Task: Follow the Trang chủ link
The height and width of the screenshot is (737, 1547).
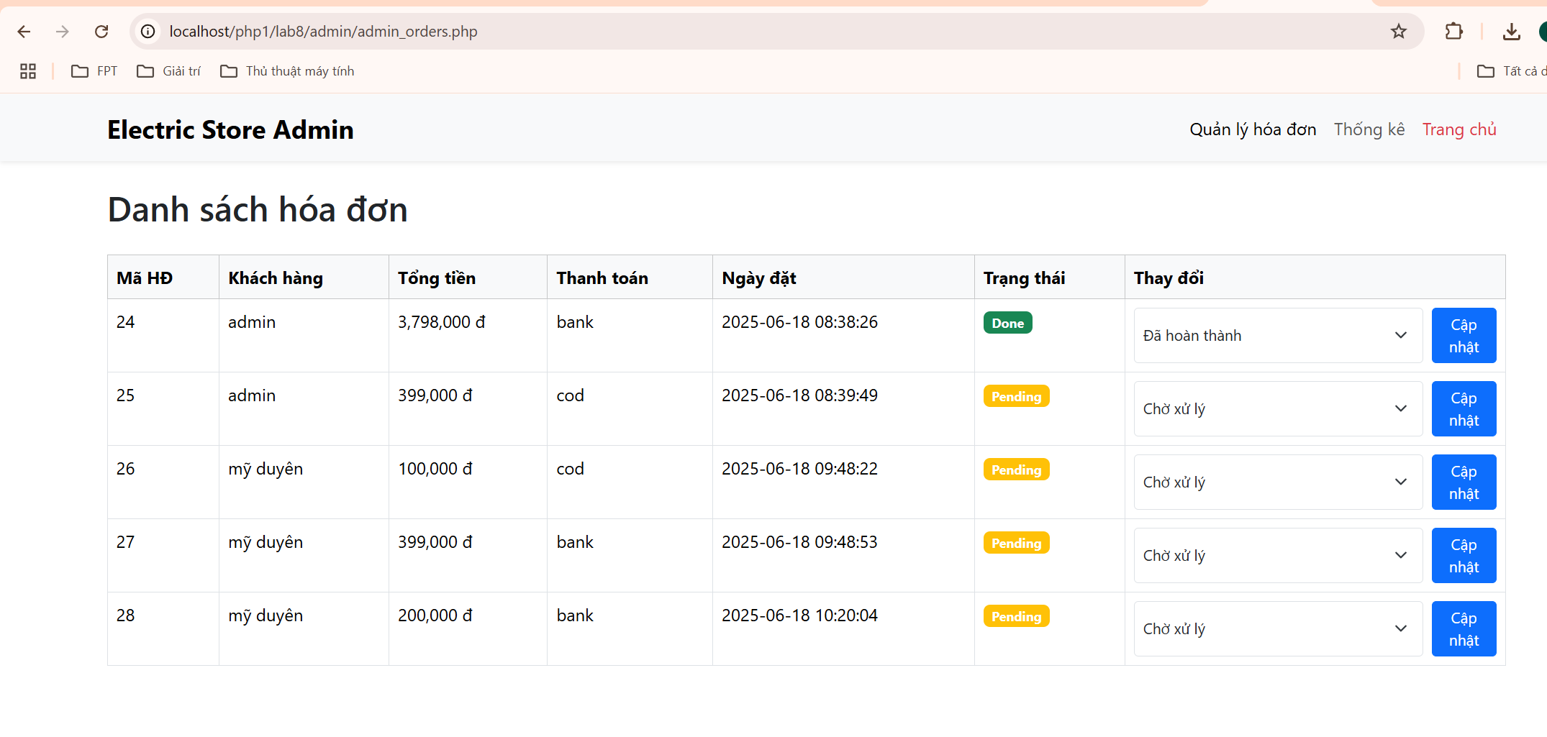Action: pyautogui.click(x=1459, y=129)
